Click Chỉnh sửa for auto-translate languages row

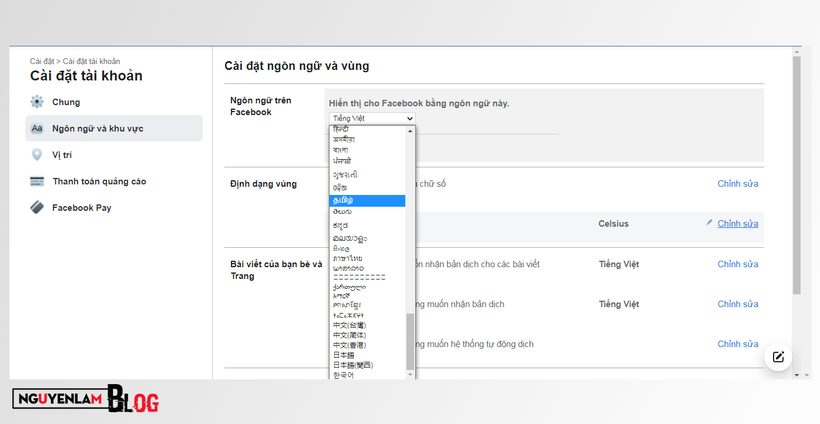[738, 344]
